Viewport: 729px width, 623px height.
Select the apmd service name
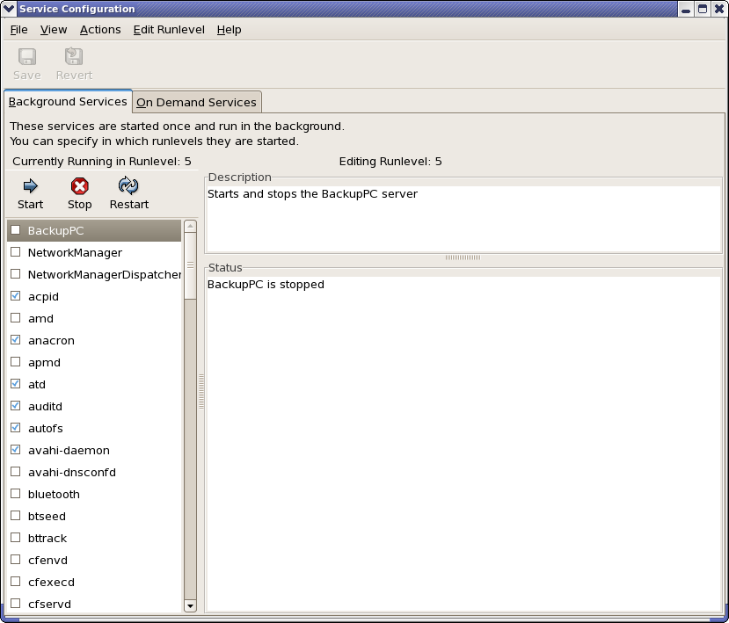point(44,362)
